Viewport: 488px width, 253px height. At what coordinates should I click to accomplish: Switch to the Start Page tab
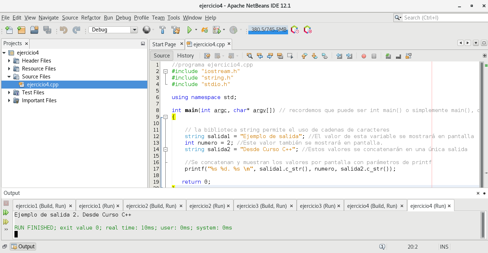tap(164, 44)
